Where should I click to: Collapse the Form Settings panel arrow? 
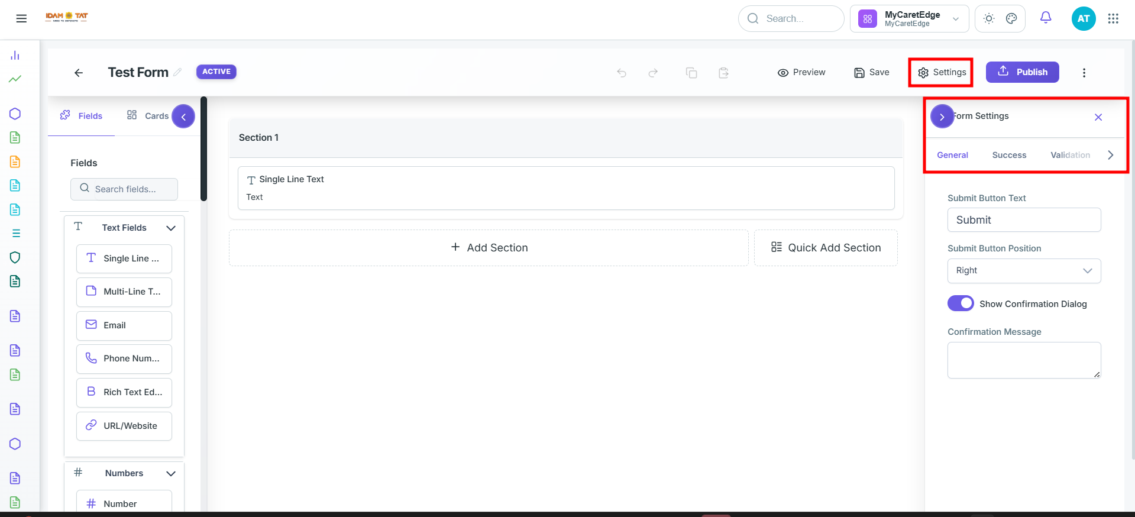(942, 117)
